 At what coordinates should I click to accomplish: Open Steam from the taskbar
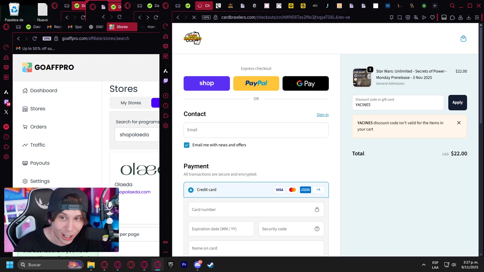[x=210, y=265]
